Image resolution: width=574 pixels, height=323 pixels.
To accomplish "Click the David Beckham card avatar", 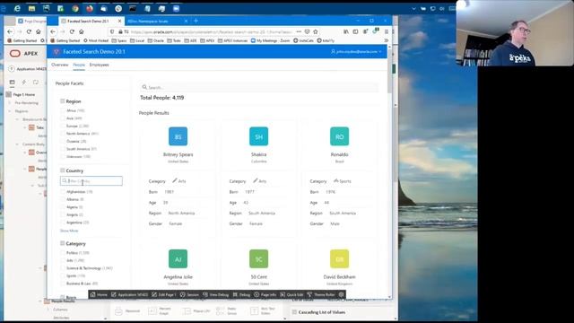I will tap(339, 259).
